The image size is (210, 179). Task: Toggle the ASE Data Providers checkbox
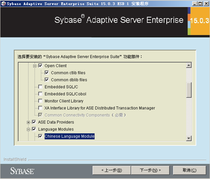[34, 122]
